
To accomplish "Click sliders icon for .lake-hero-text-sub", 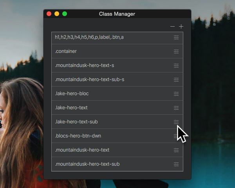I will tap(176, 122).
